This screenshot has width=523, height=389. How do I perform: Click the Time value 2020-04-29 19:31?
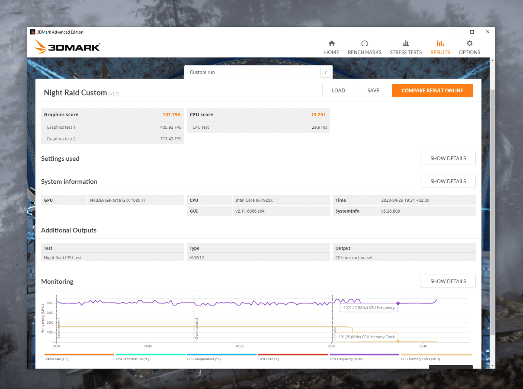point(405,201)
